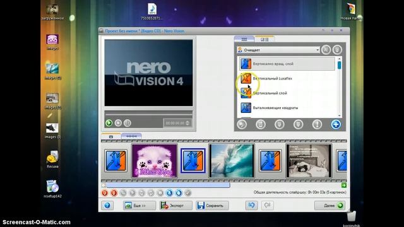
Task: Click the grey exclamation round button below list
Action: [x=317, y=125]
